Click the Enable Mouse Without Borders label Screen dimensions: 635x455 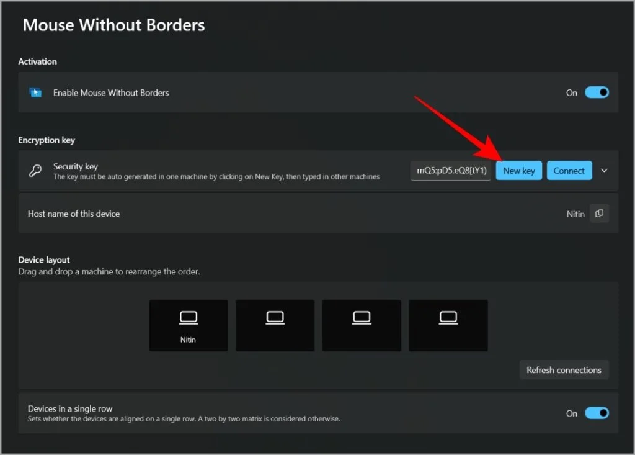pyautogui.click(x=111, y=93)
